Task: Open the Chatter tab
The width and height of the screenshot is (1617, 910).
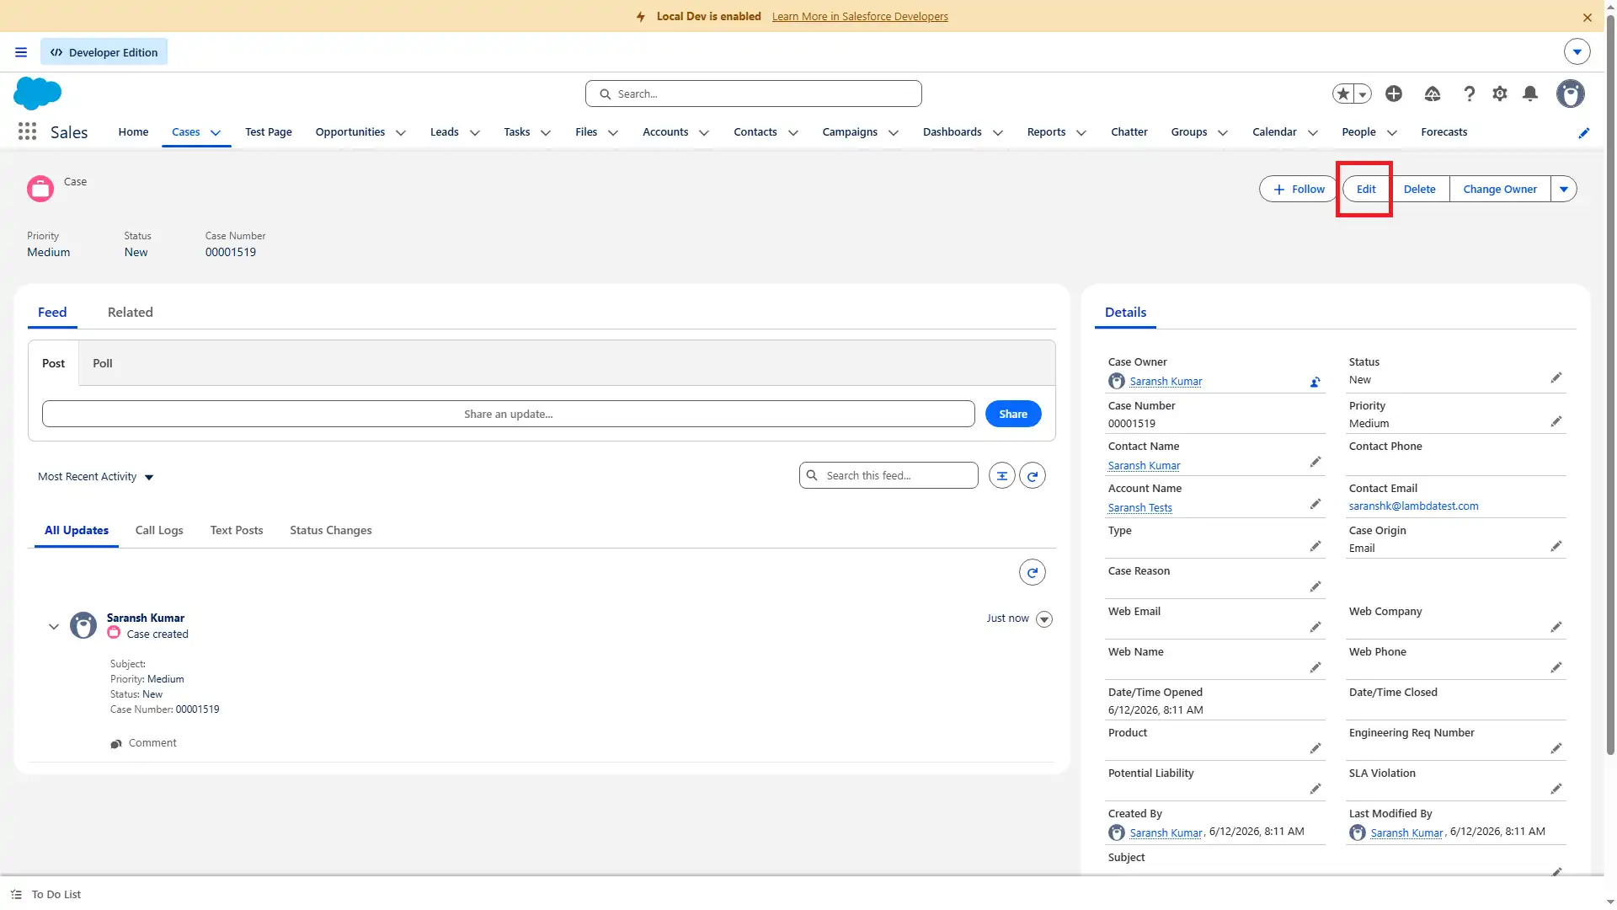Action: tap(1129, 132)
